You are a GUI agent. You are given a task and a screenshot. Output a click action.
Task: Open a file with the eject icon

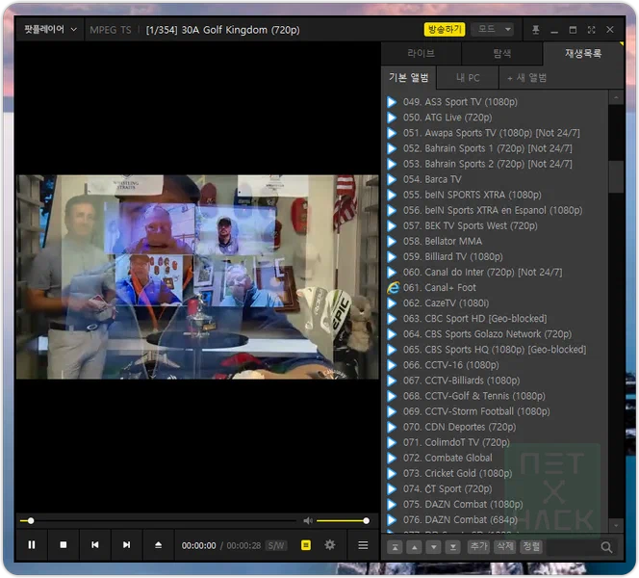[159, 545]
